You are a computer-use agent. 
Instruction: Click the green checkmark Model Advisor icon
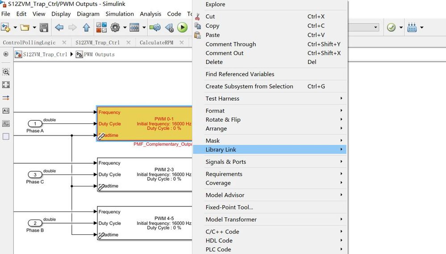(392, 28)
